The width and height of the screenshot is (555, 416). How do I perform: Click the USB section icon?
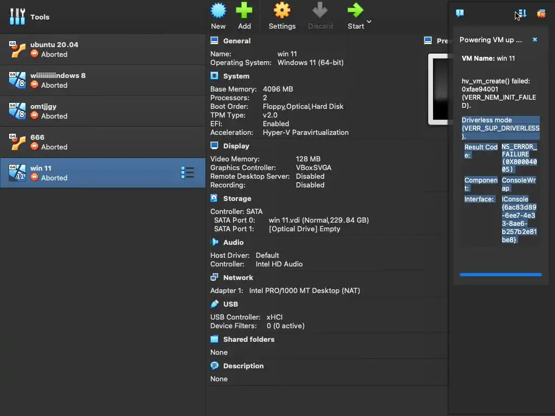pos(214,304)
